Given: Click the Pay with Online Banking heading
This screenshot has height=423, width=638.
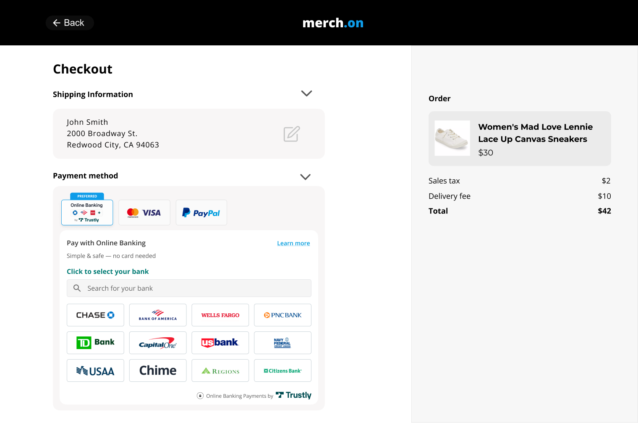Looking at the screenshot, I should (x=106, y=243).
